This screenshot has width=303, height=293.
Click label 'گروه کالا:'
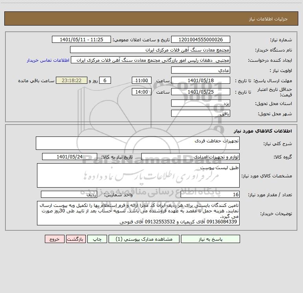coord(283,157)
